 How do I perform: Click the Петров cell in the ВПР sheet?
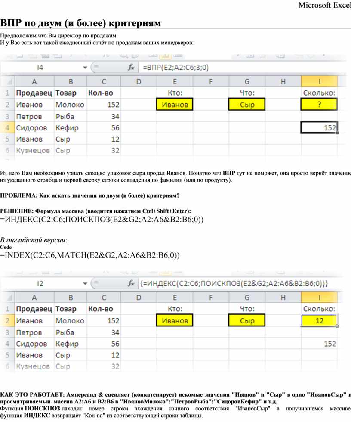click(34, 116)
